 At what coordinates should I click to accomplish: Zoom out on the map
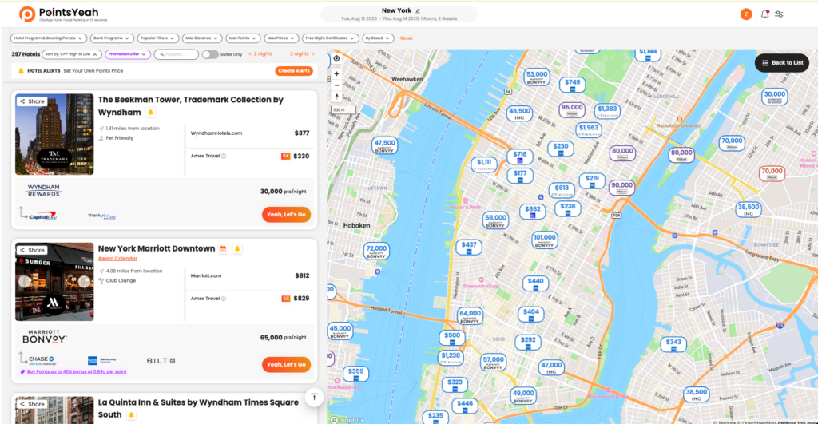(336, 85)
